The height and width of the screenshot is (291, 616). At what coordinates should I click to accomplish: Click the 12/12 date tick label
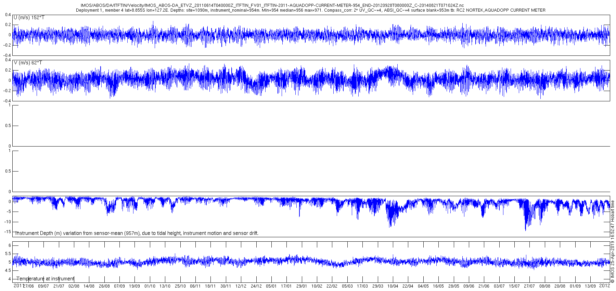(241, 286)
